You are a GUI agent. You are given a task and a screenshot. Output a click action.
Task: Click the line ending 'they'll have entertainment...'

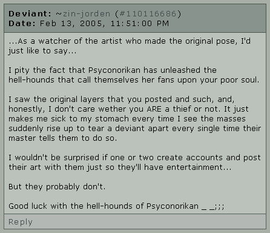pyautogui.click(x=120, y=167)
